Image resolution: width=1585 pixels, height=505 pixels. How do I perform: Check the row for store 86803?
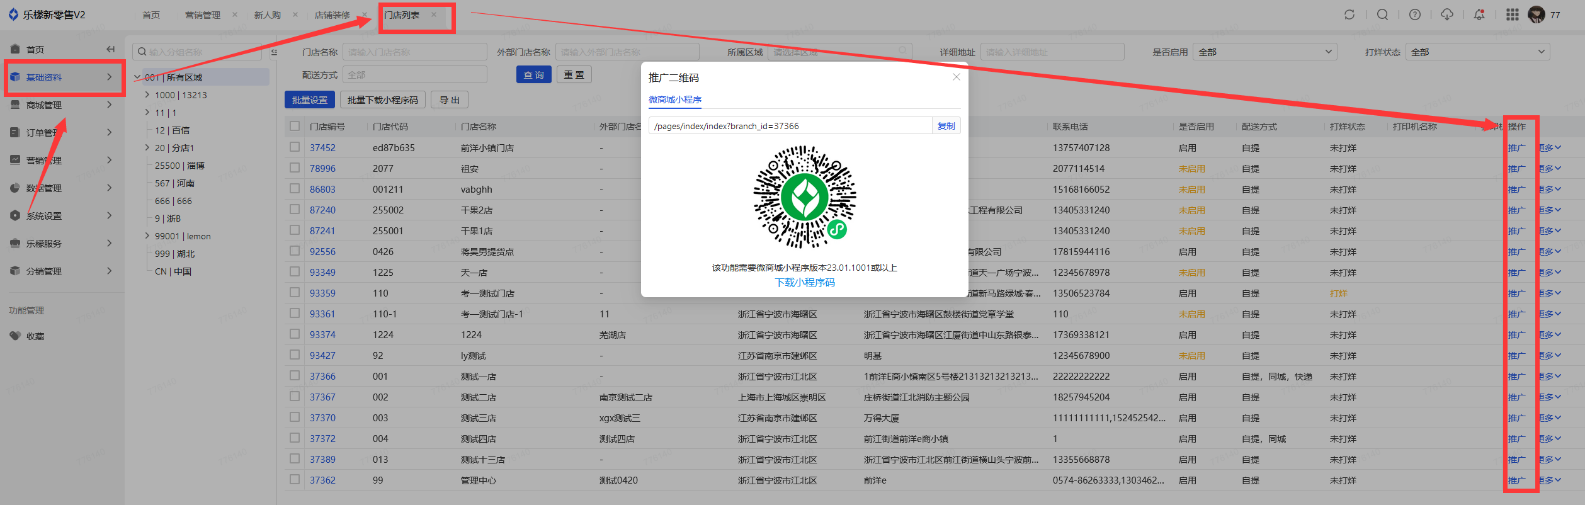coord(295,188)
